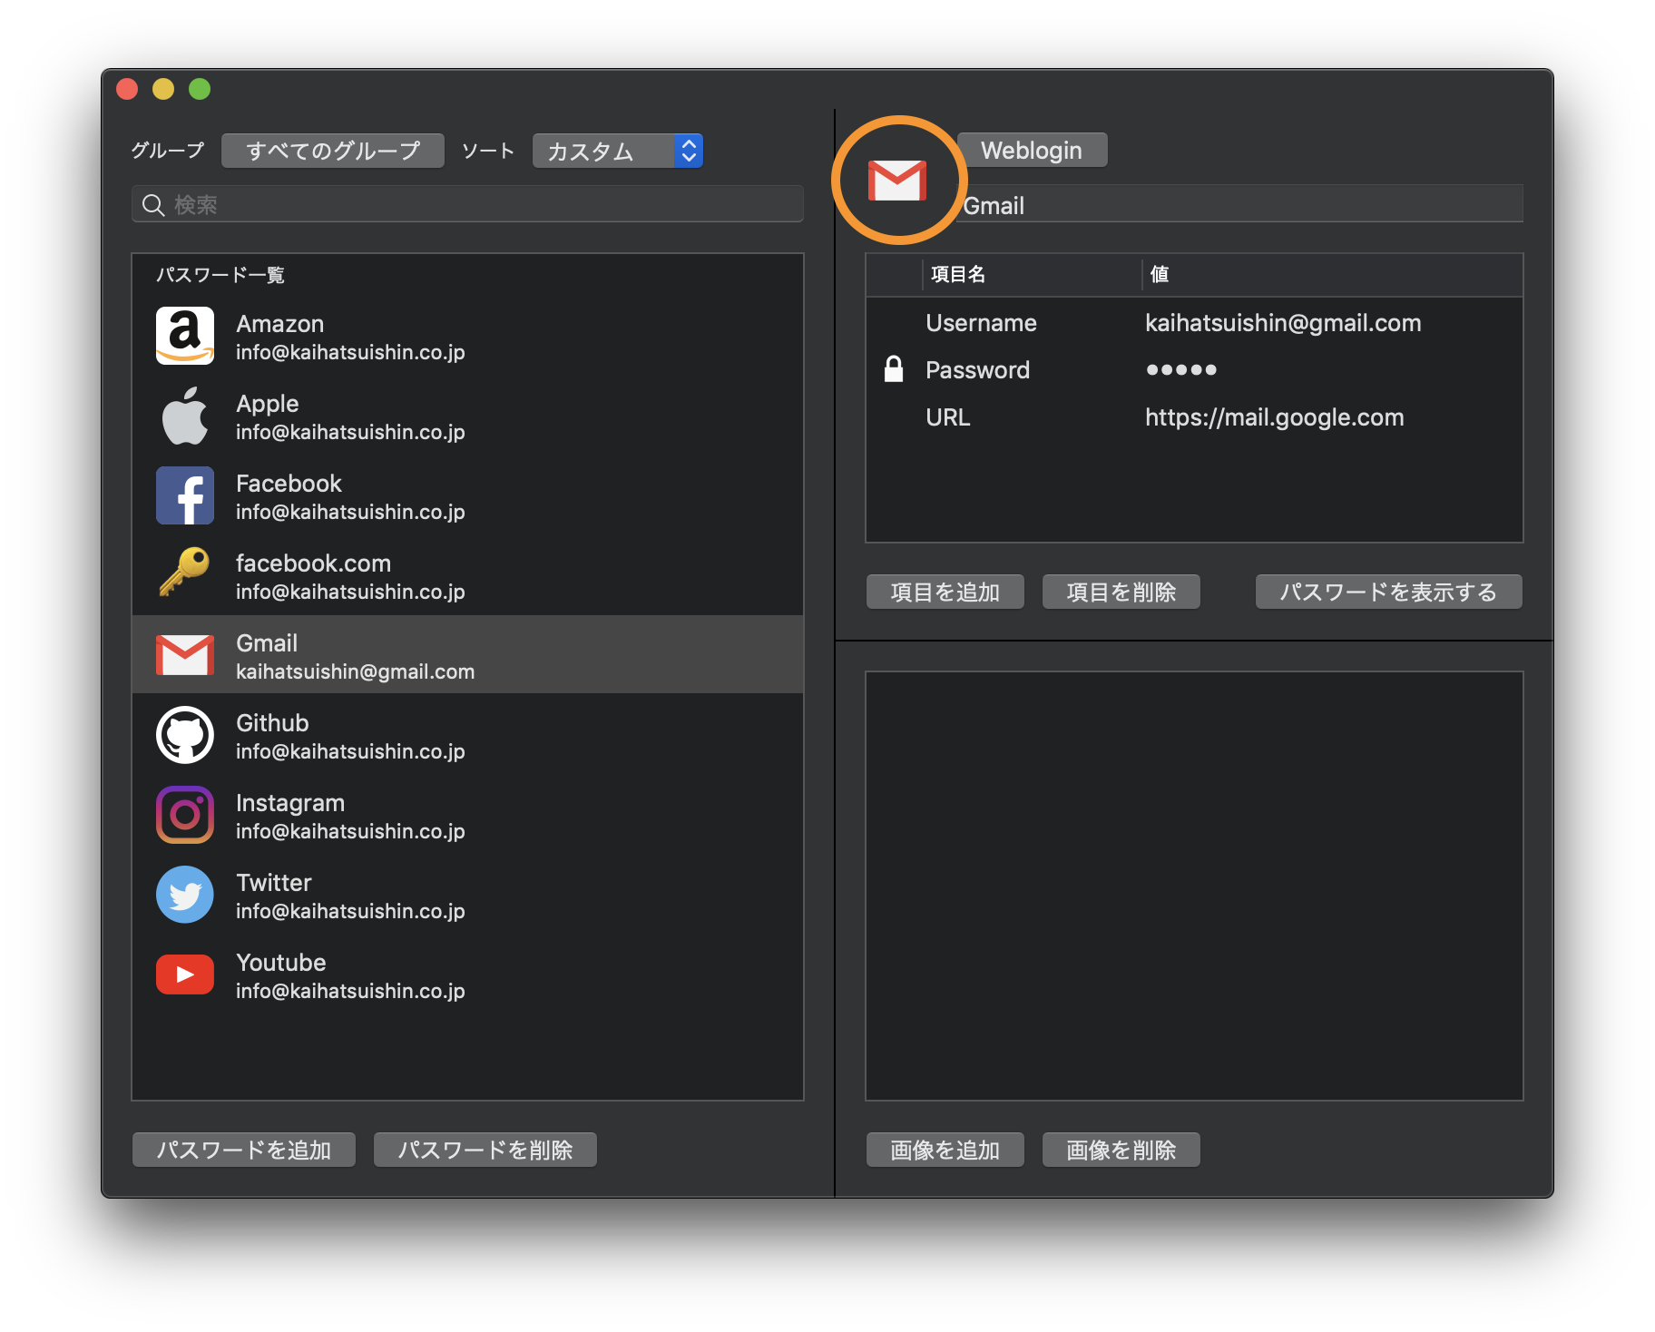Click the golden key icon for facebook.com
The width and height of the screenshot is (1655, 1332).
click(x=185, y=573)
